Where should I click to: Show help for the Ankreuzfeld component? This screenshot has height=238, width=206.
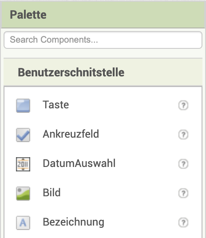pos(183,135)
